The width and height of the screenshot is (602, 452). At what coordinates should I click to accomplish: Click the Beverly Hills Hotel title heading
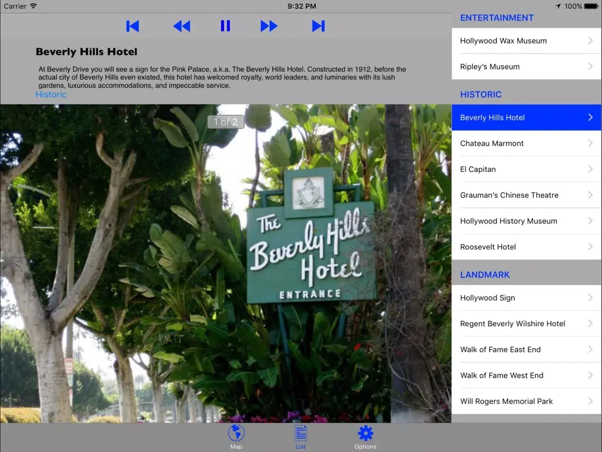coord(86,51)
